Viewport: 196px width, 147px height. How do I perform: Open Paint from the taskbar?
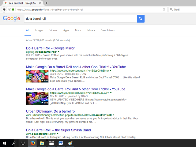tap(70, 143)
